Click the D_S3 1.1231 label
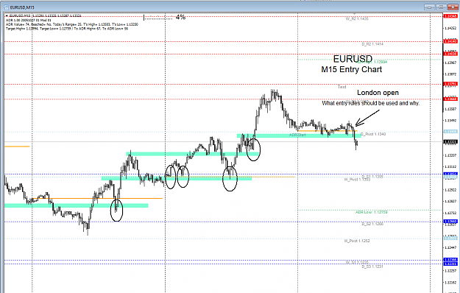This screenshot has width=460, height=293. (372, 266)
